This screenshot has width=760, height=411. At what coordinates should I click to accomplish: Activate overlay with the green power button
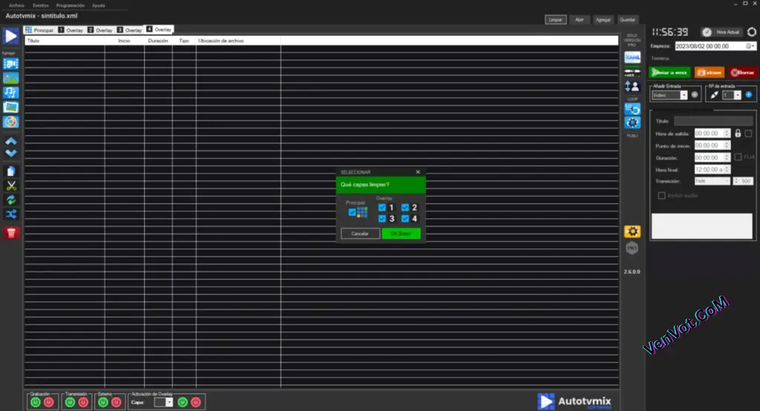[x=183, y=402]
